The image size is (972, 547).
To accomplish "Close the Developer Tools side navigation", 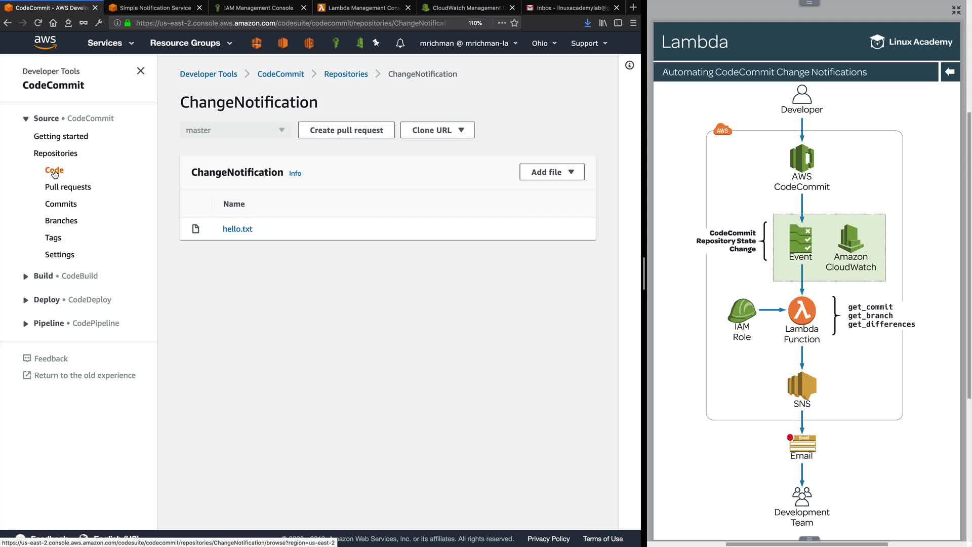I will tap(140, 71).
